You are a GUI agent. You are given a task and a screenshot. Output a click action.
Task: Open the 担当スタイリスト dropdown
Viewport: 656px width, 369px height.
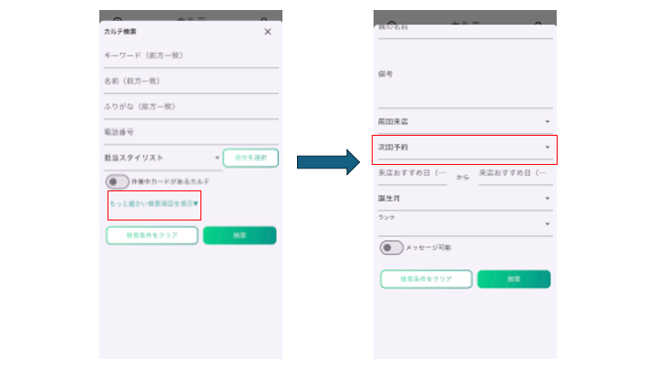click(164, 159)
